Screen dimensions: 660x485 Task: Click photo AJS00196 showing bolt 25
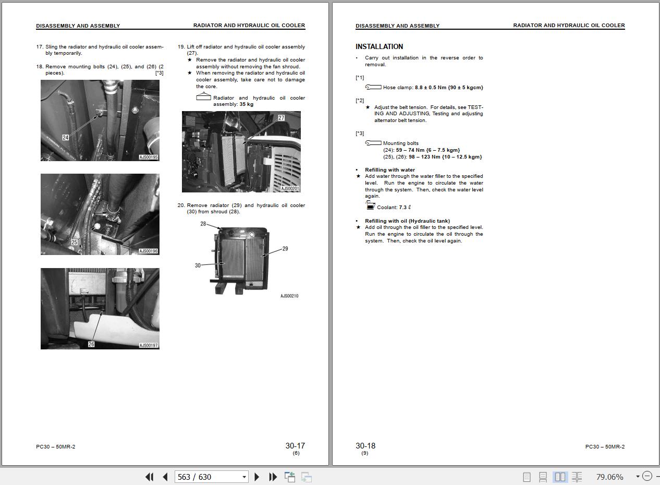[x=100, y=214]
